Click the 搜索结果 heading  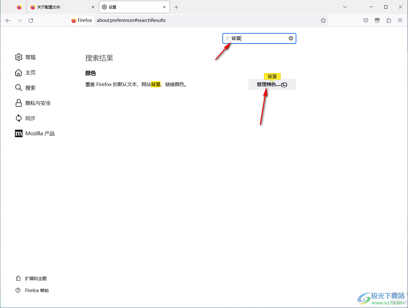coord(99,58)
